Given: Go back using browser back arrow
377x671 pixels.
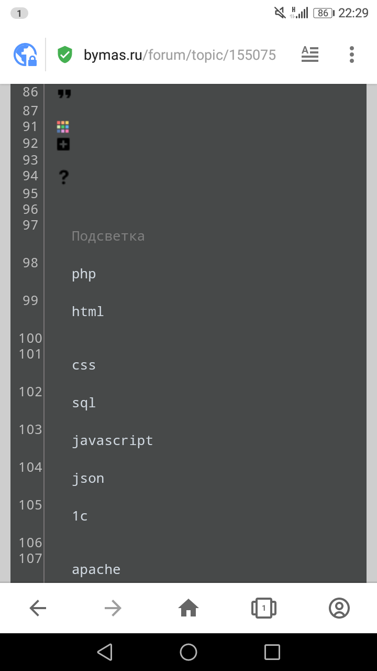Looking at the screenshot, I should click(x=38, y=608).
